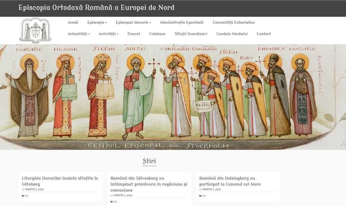
Task: Open article Românii din Helsingborg Canonul cel Mare
Action: tap(230, 181)
